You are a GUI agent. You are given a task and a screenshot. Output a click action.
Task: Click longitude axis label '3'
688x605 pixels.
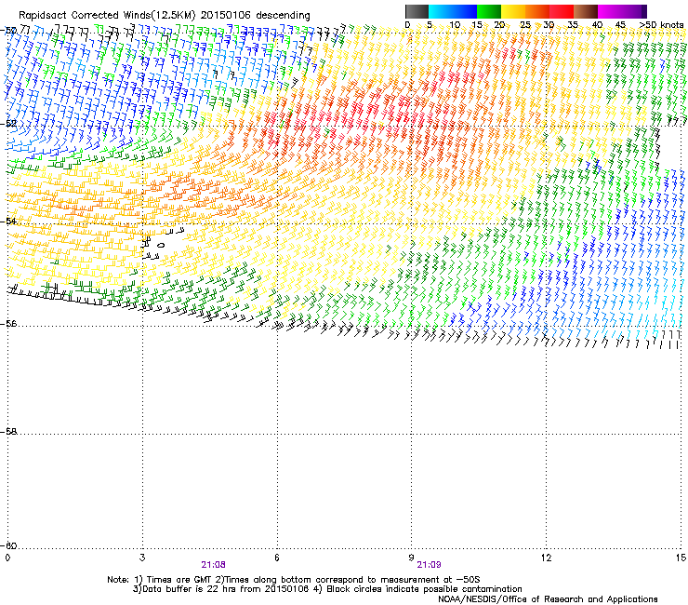tap(142, 558)
